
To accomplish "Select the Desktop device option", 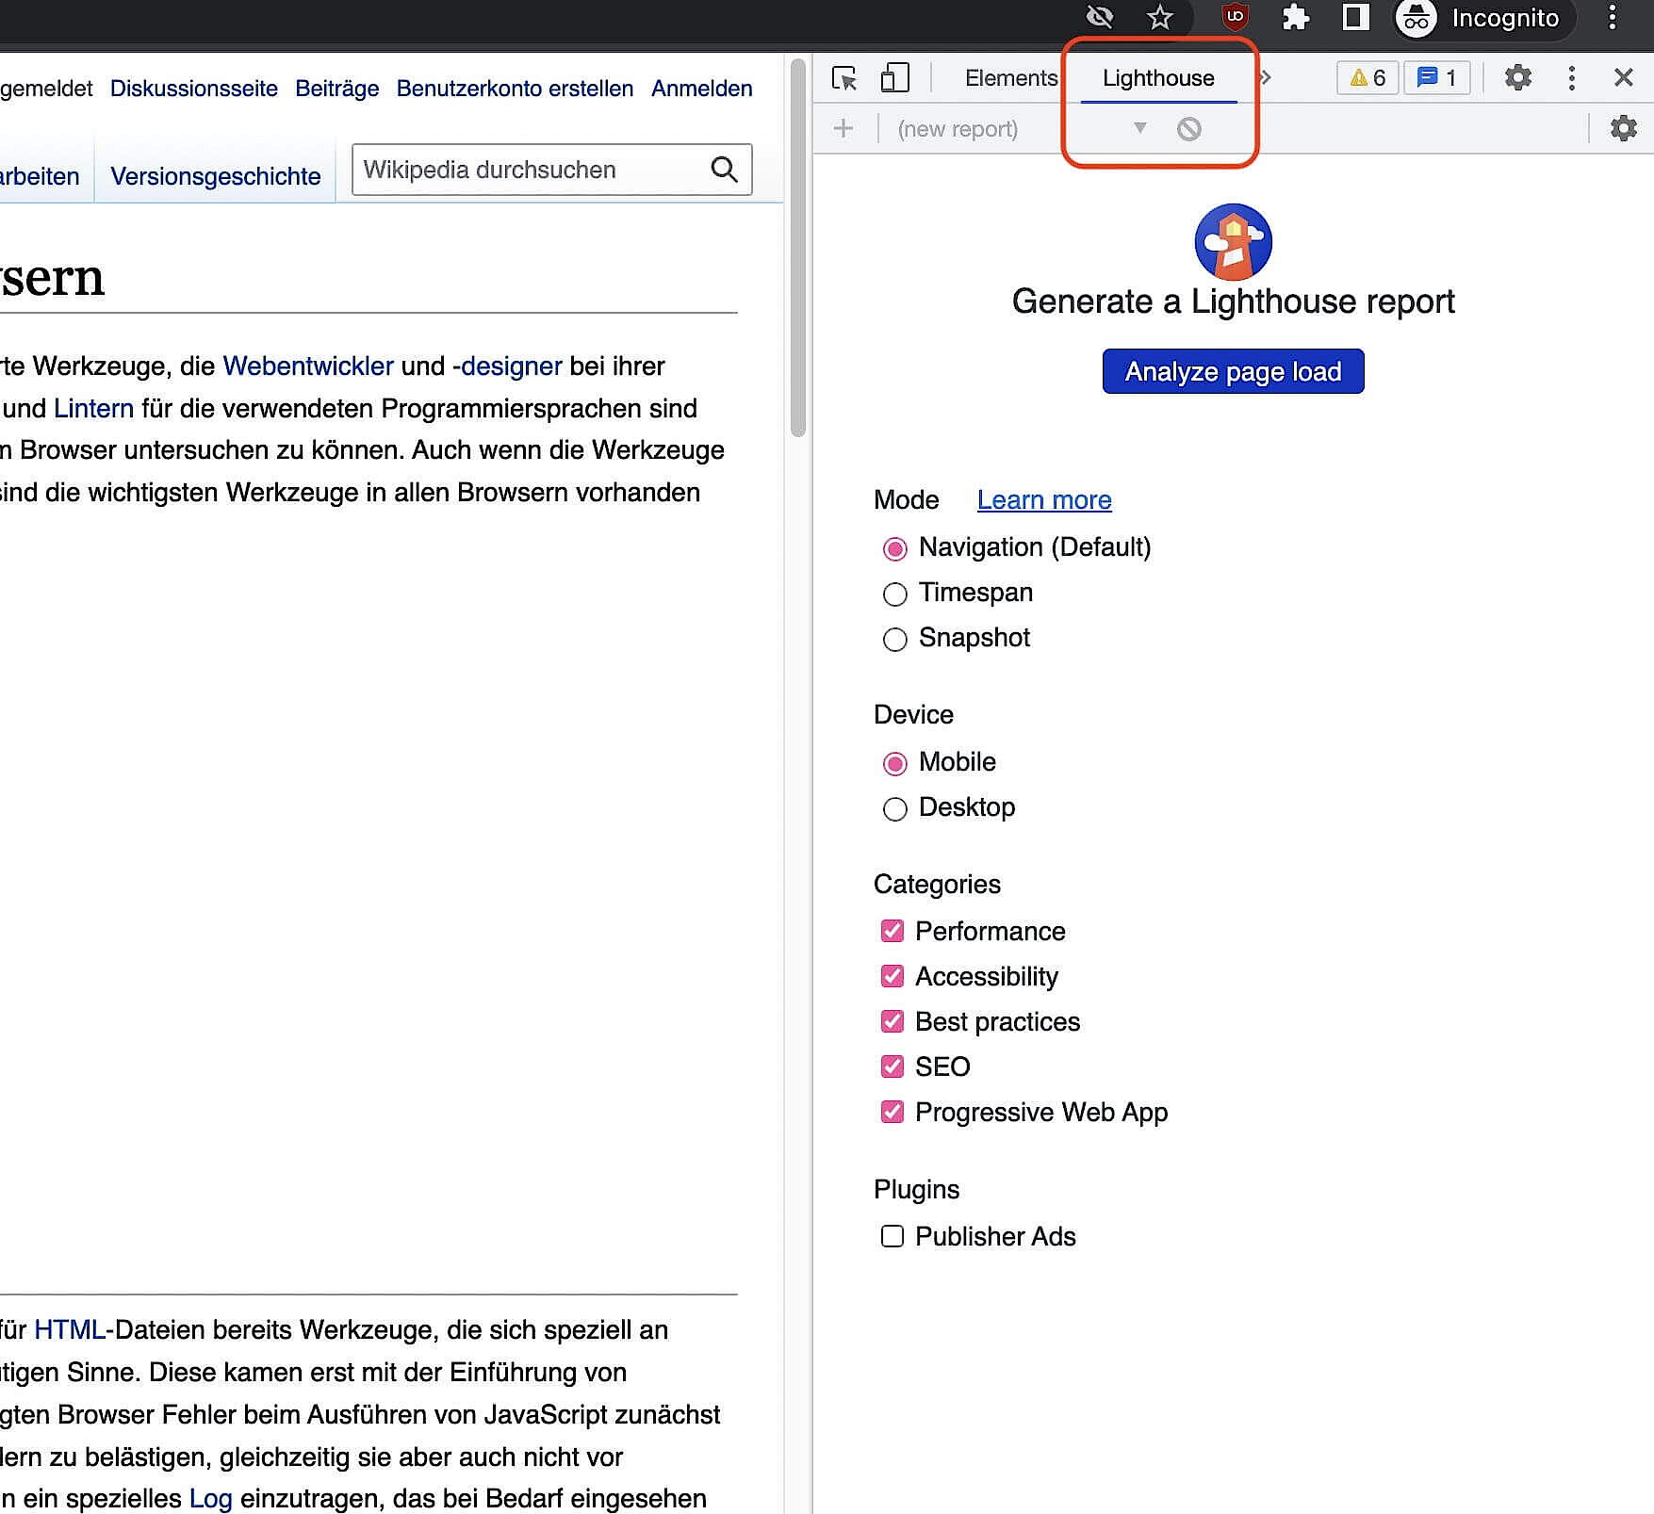I will pos(894,808).
